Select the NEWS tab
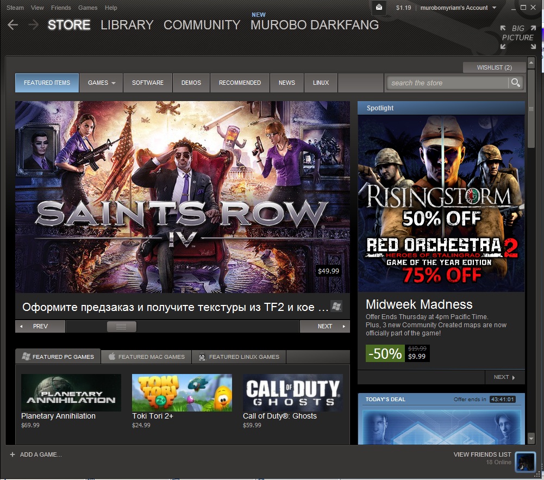This screenshot has height=480, width=544. pyautogui.click(x=287, y=83)
